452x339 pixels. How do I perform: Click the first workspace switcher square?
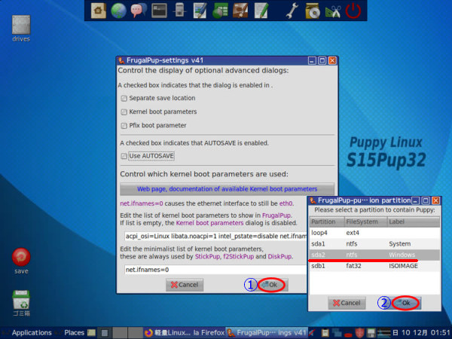105,333
